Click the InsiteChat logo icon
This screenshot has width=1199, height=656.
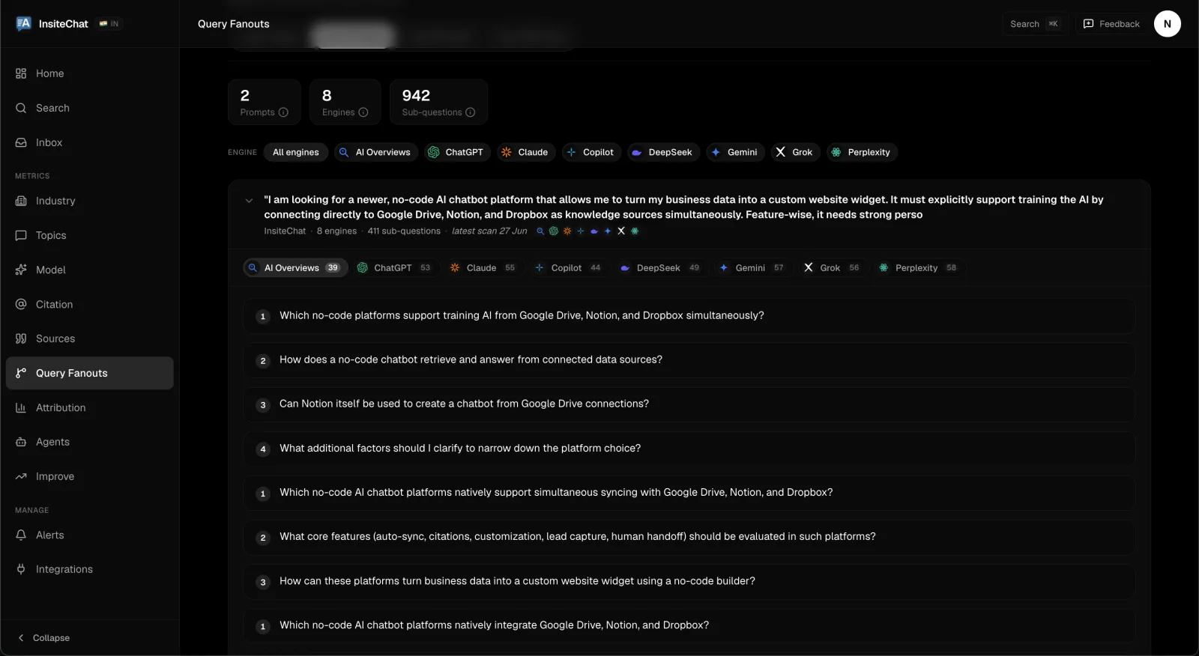(23, 24)
